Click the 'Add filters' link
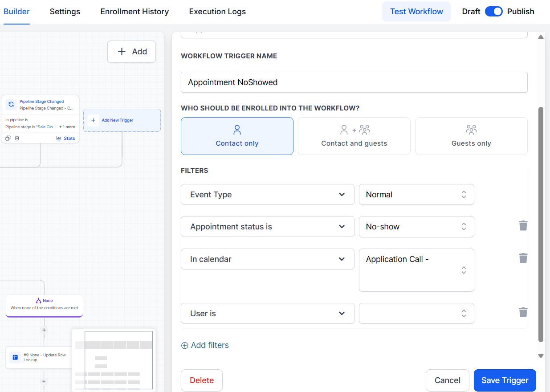The height and width of the screenshot is (392, 550). [205, 345]
